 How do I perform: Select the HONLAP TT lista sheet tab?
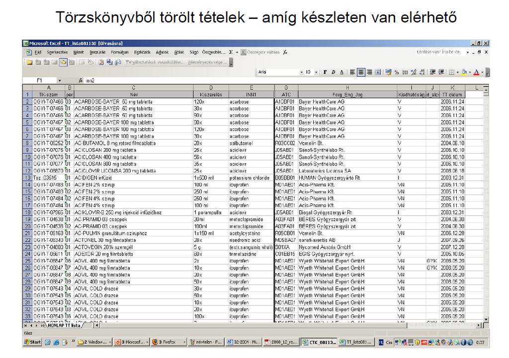[x=64, y=325]
